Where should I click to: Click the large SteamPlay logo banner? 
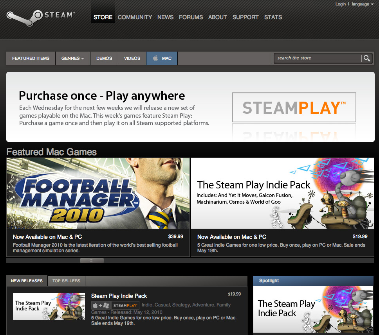(x=294, y=107)
